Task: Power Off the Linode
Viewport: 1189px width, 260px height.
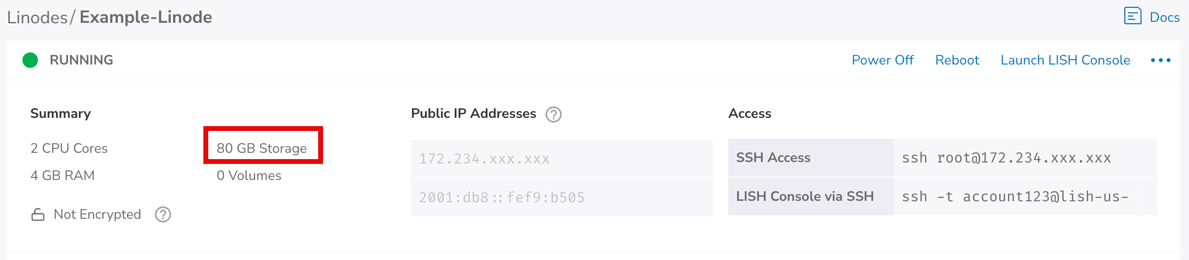Action: 883,60
